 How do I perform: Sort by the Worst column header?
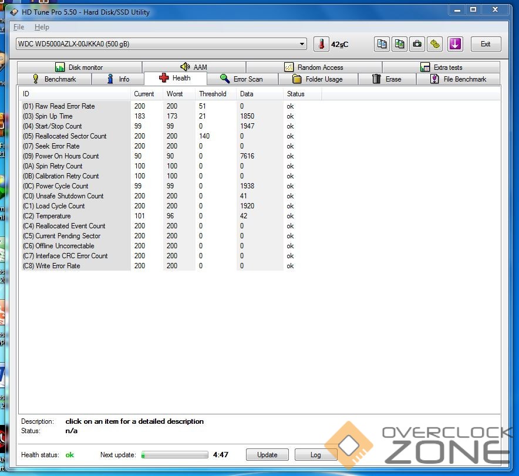180,94
